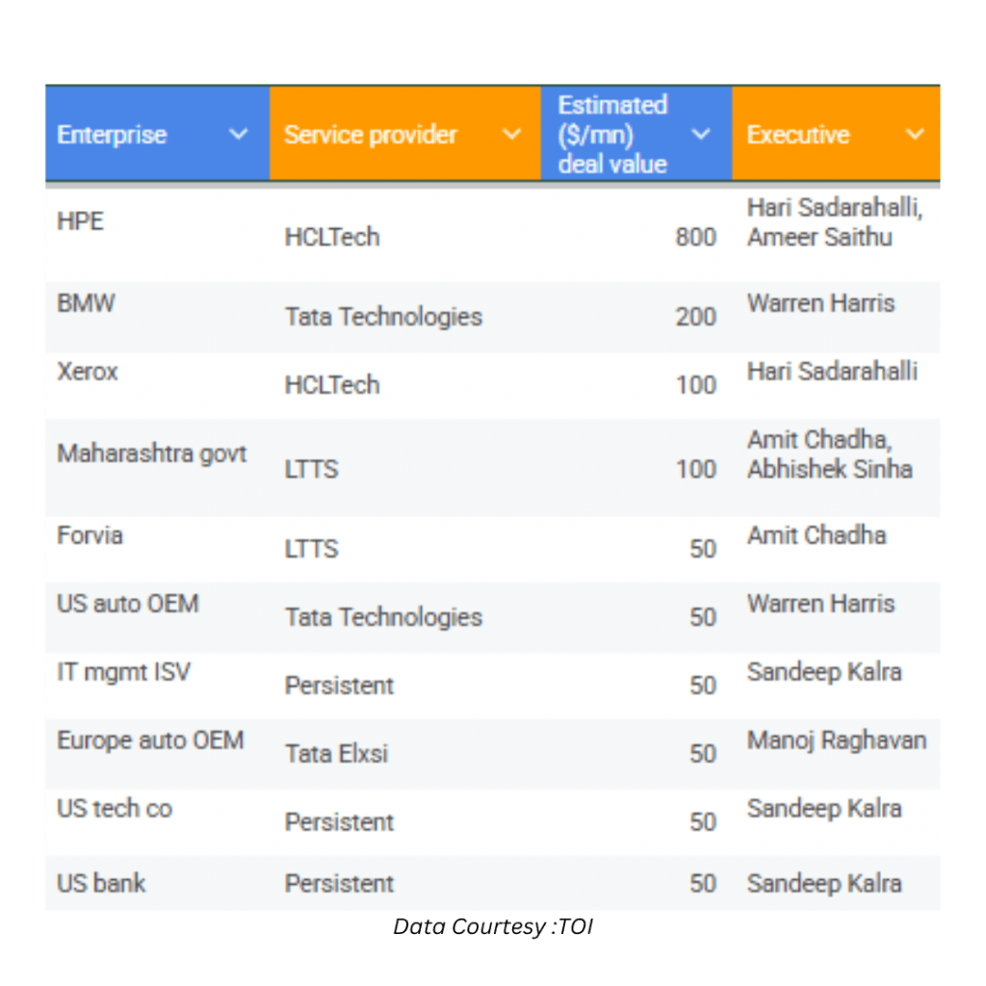The height and width of the screenshot is (986, 986).
Task: Select the HPE enterprise cell
Action: [81, 221]
